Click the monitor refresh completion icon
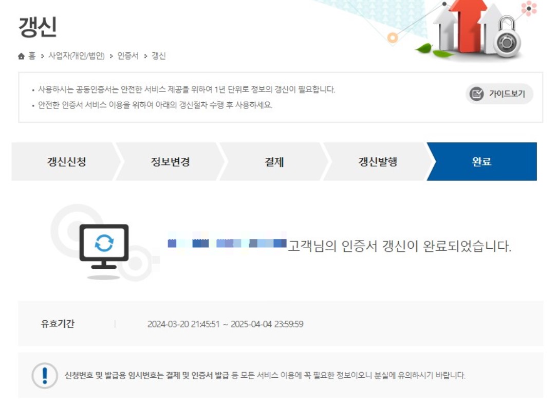Screen dimensions: 557x406 [105, 247]
